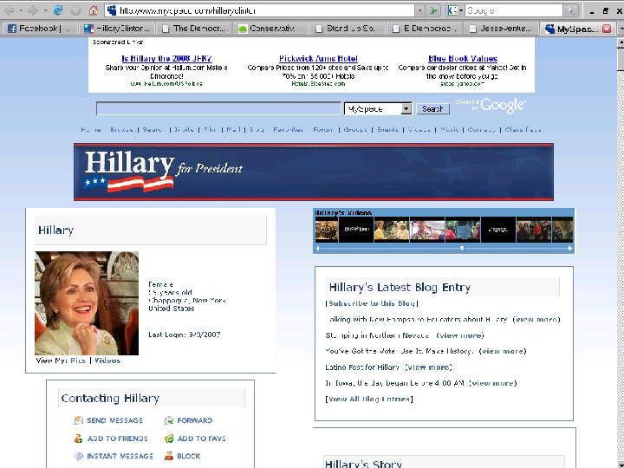Switch to the Stand Up So... tab
The height and width of the screenshot is (468, 624).
click(x=348, y=29)
